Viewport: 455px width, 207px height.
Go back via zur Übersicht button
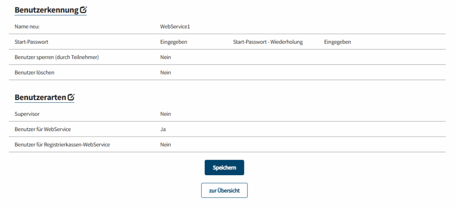(x=224, y=190)
